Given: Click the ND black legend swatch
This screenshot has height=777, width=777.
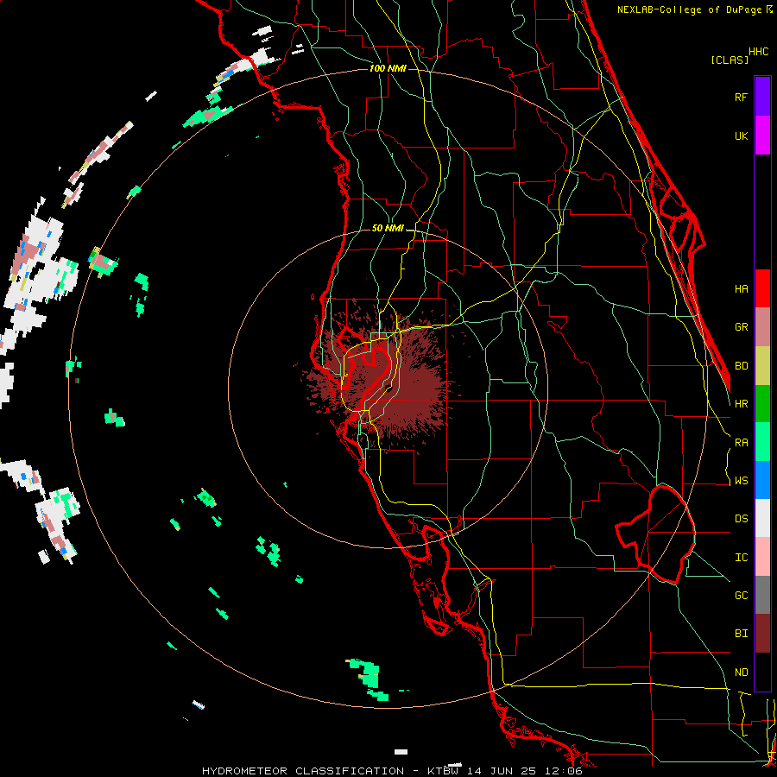Looking at the screenshot, I should [x=762, y=672].
